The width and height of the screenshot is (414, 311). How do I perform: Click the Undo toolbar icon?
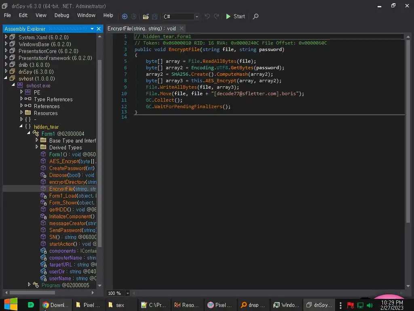pyautogui.click(x=207, y=16)
